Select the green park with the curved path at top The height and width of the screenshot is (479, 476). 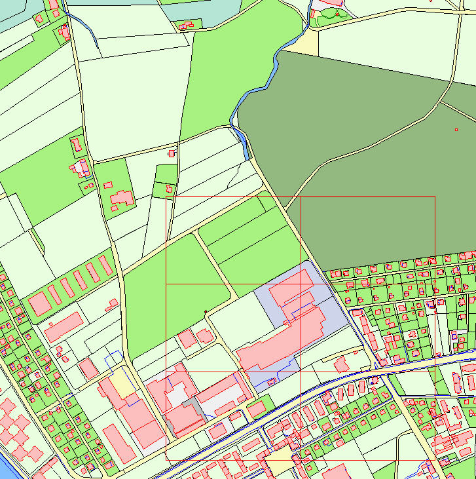331,18
